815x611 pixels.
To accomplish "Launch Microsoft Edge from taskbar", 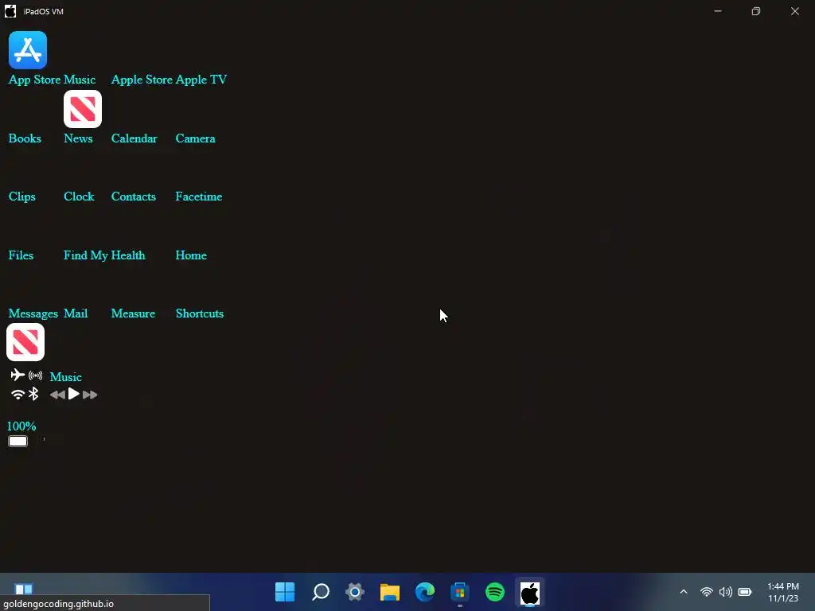I will [425, 592].
